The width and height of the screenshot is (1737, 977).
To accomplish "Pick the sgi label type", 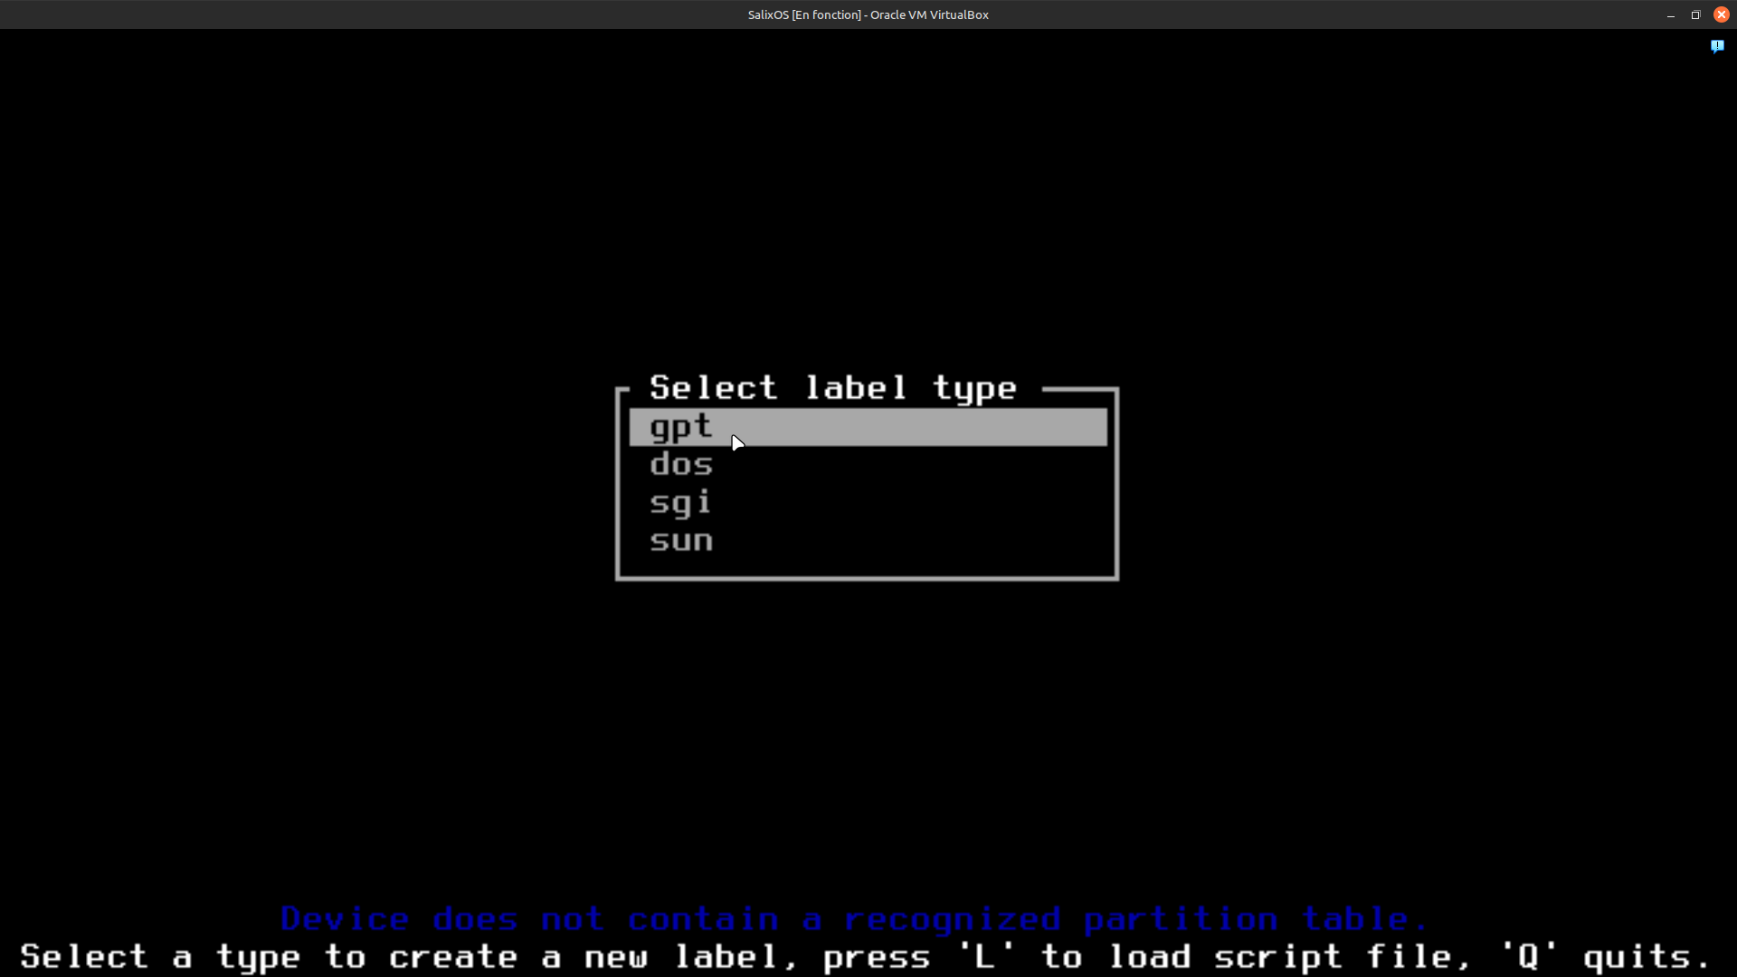I will tap(681, 503).
